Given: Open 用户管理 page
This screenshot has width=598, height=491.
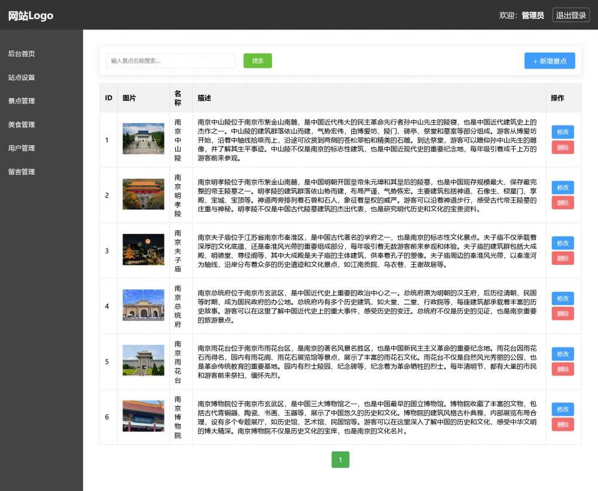Looking at the screenshot, I should 22,148.
